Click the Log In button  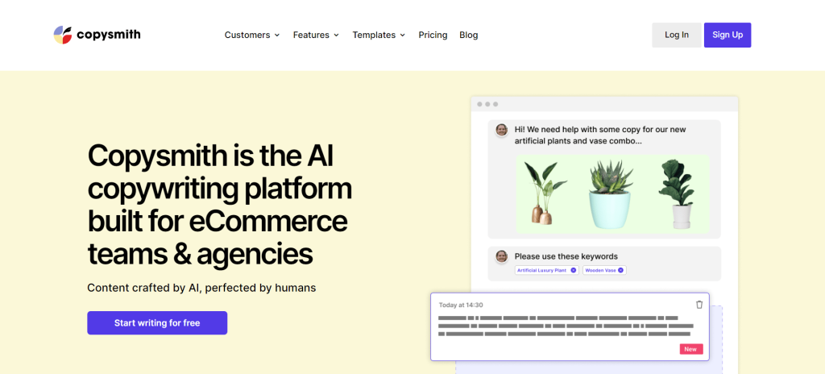(677, 35)
